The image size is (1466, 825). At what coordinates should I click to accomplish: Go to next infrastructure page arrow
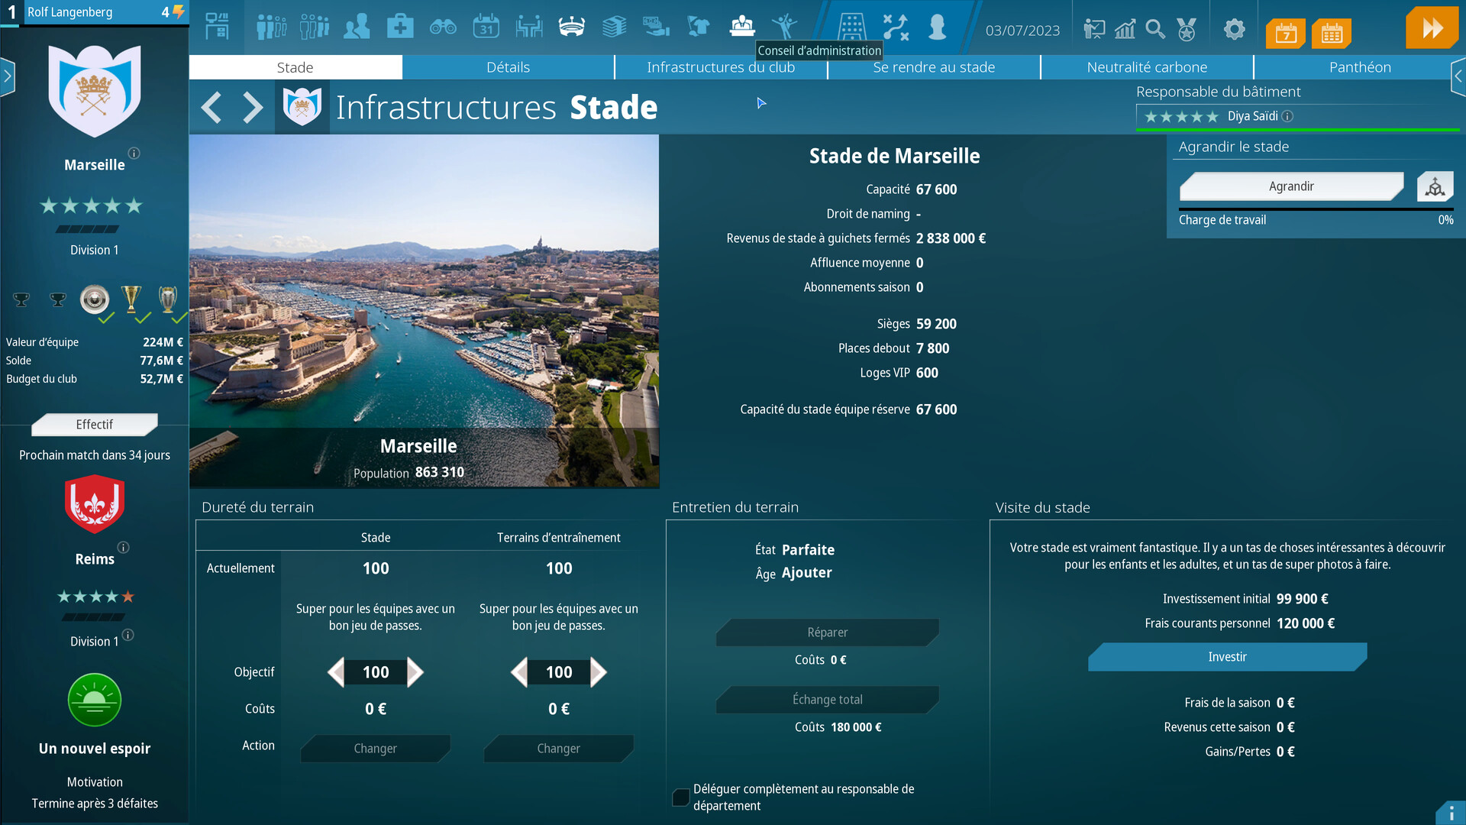point(253,108)
